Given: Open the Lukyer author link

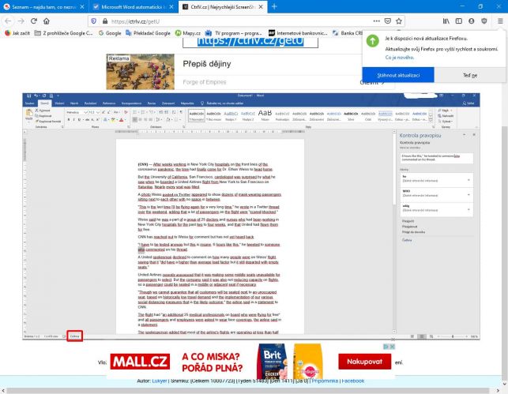Looking at the screenshot, I should tap(160, 381).
